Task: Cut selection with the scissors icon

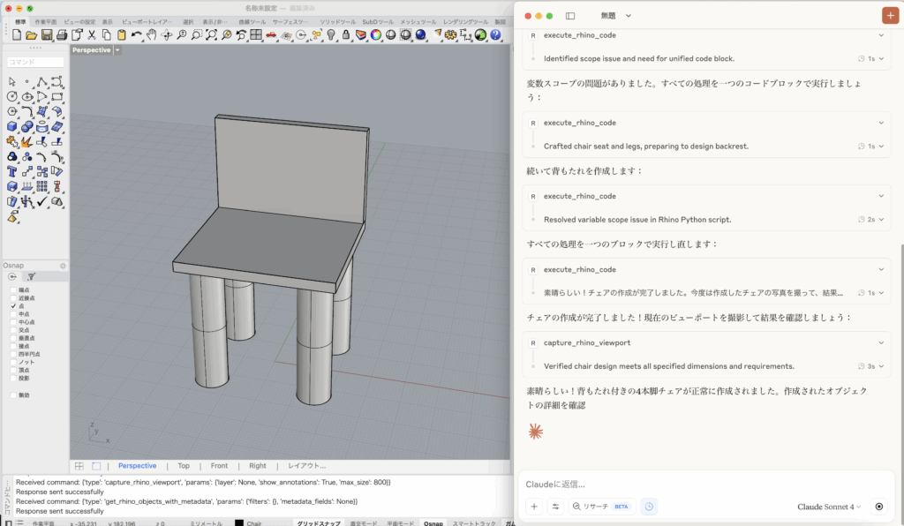Action: (x=92, y=35)
